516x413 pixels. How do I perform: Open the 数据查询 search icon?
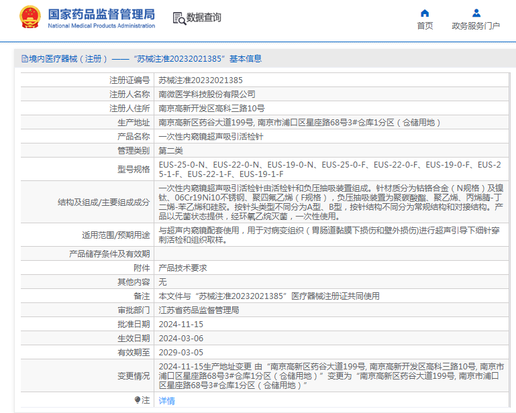(x=179, y=18)
